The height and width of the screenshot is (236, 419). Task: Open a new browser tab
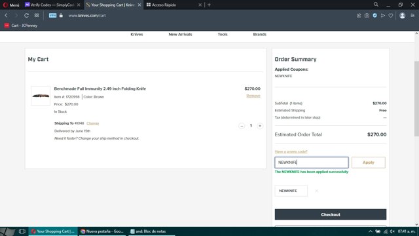click(x=209, y=5)
